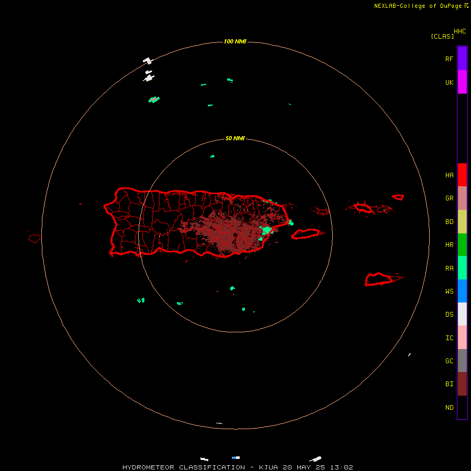Click the ND legend label

449,408
